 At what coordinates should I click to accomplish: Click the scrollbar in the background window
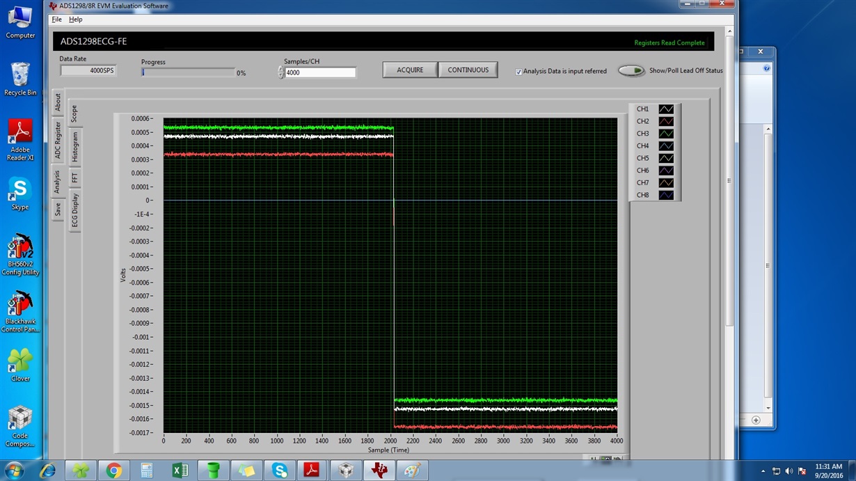[768, 265]
